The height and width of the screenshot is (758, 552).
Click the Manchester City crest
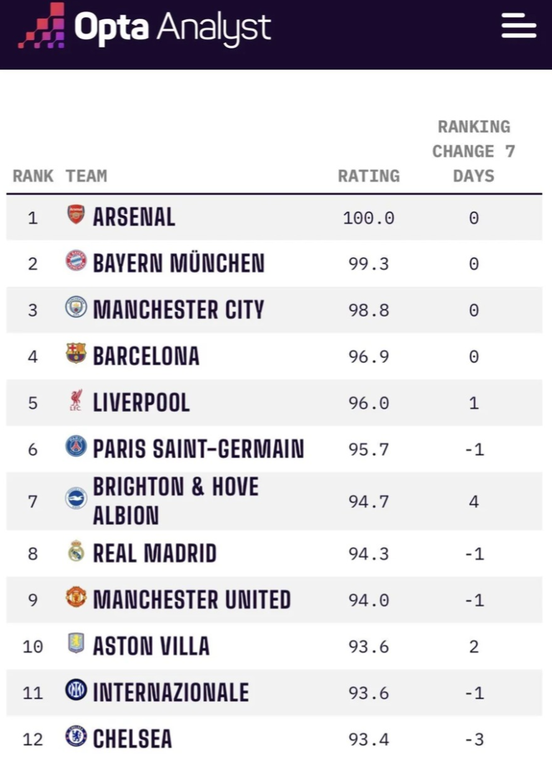coord(76,307)
